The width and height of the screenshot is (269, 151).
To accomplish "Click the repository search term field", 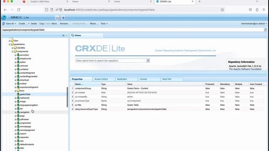I will 111,60.
